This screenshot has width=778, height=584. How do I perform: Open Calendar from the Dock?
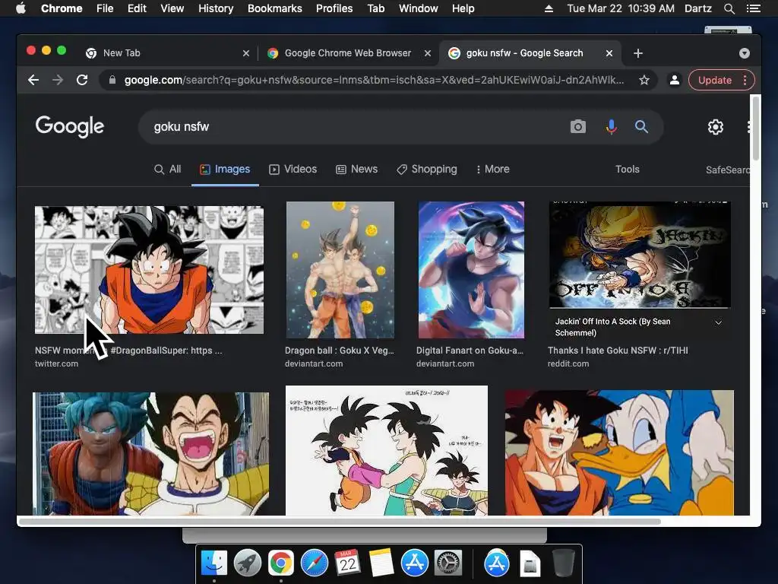point(348,563)
